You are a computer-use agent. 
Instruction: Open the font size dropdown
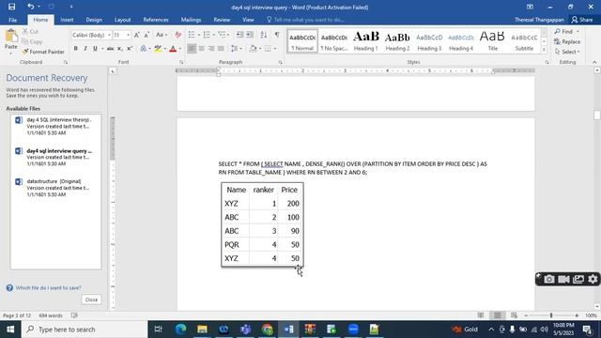point(128,36)
